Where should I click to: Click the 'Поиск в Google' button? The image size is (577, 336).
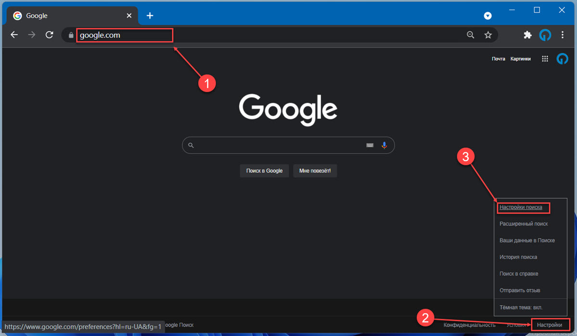click(x=264, y=171)
